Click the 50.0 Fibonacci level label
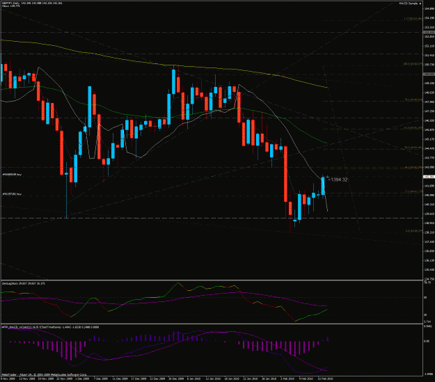435x382 pixels. tap(413, 148)
